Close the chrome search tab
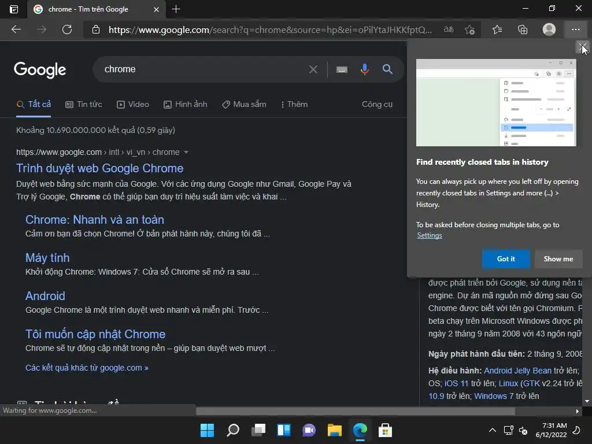 156,9
